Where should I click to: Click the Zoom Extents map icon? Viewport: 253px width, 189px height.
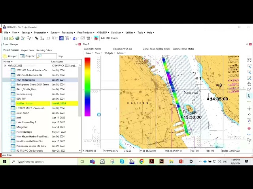[249, 60]
